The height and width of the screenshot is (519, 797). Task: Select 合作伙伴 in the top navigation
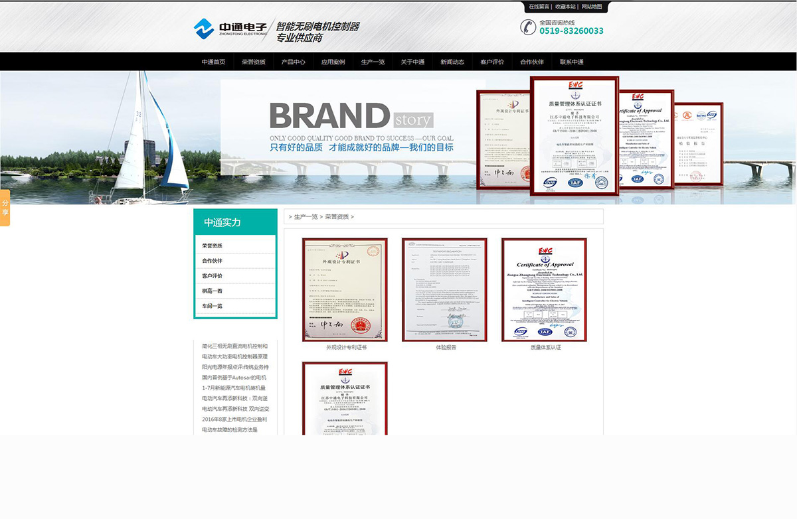pyautogui.click(x=532, y=62)
